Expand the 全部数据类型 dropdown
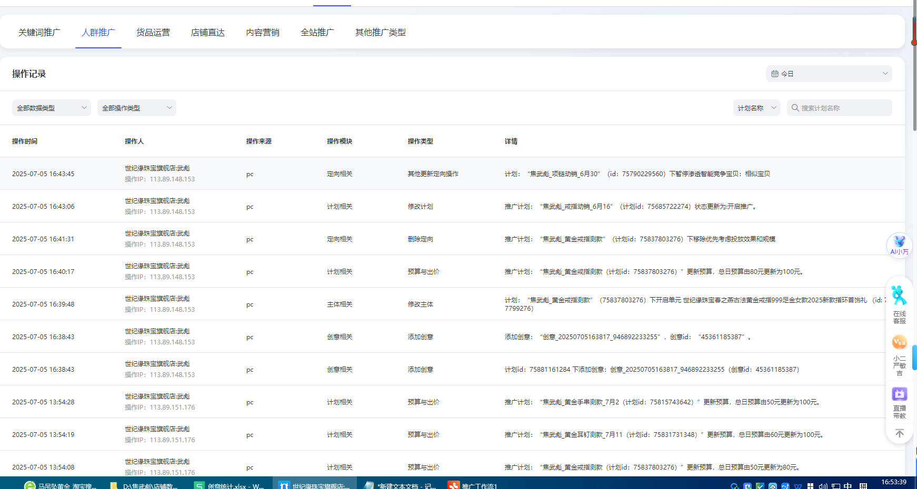This screenshot has height=489, width=917. coord(51,108)
